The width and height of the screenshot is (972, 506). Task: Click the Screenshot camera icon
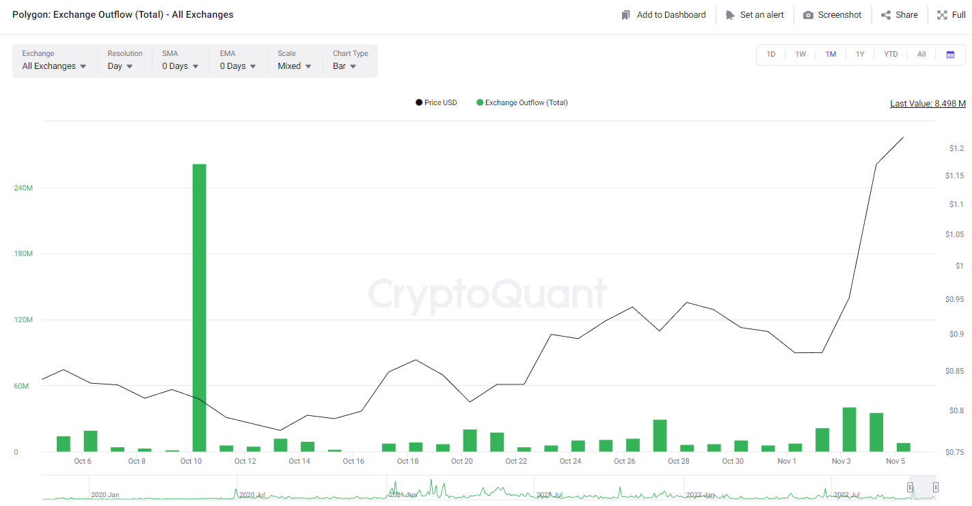click(808, 15)
